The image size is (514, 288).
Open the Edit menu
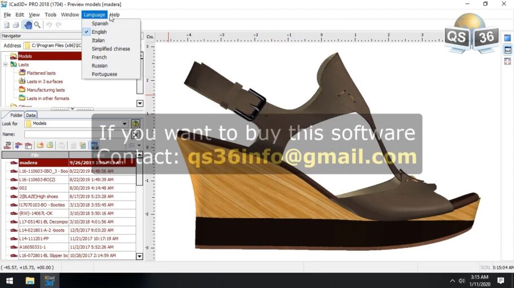(x=20, y=15)
